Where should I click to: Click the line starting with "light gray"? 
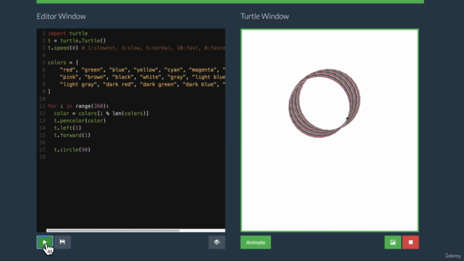142,84
